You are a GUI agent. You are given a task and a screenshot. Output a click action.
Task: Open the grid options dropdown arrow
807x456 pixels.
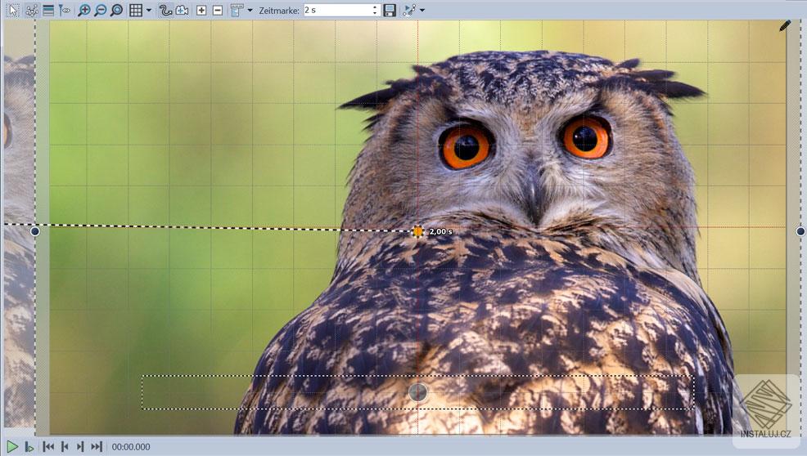pos(149,11)
